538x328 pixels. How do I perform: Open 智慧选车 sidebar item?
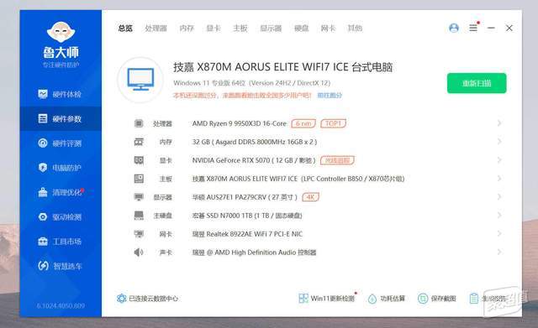coord(60,266)
